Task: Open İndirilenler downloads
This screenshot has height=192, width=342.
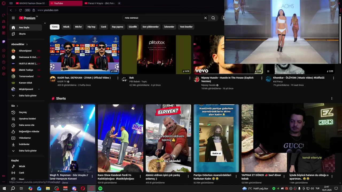Action: point(26,144)
